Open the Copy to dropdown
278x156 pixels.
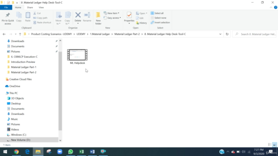click(68, 18)
